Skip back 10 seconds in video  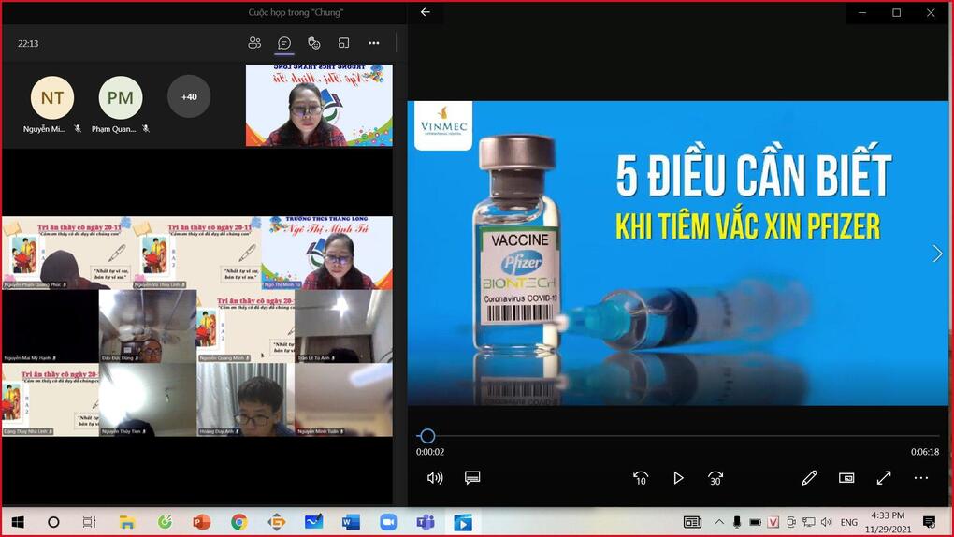coord(641,478)
